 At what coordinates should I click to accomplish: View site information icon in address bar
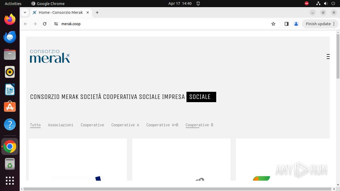coord(56,24)
